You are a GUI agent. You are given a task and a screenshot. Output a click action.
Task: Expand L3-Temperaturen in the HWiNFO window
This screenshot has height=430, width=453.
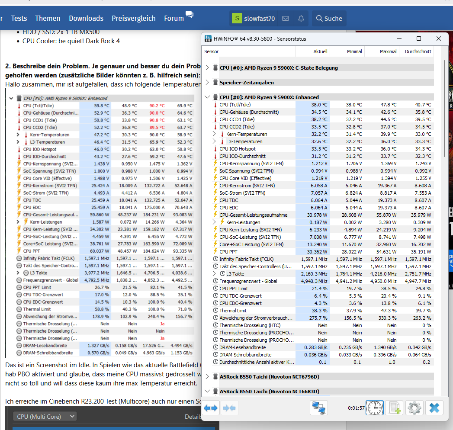[214, 141]
